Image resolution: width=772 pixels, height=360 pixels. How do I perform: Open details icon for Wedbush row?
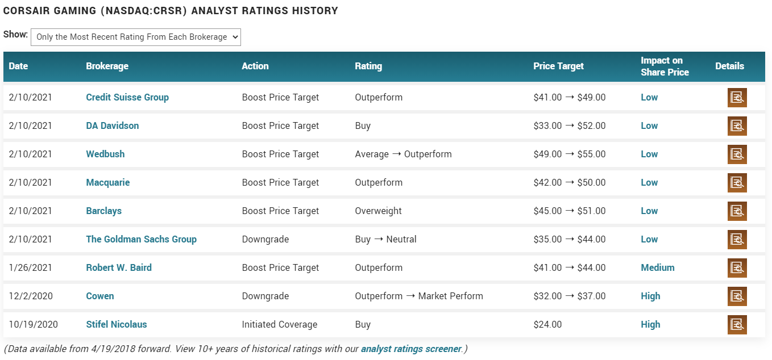(x=737, y=154)
